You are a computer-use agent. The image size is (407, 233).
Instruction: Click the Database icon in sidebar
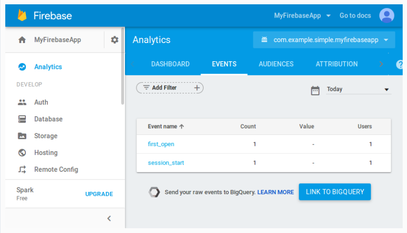pyautogui.click(x=22, y=119)
